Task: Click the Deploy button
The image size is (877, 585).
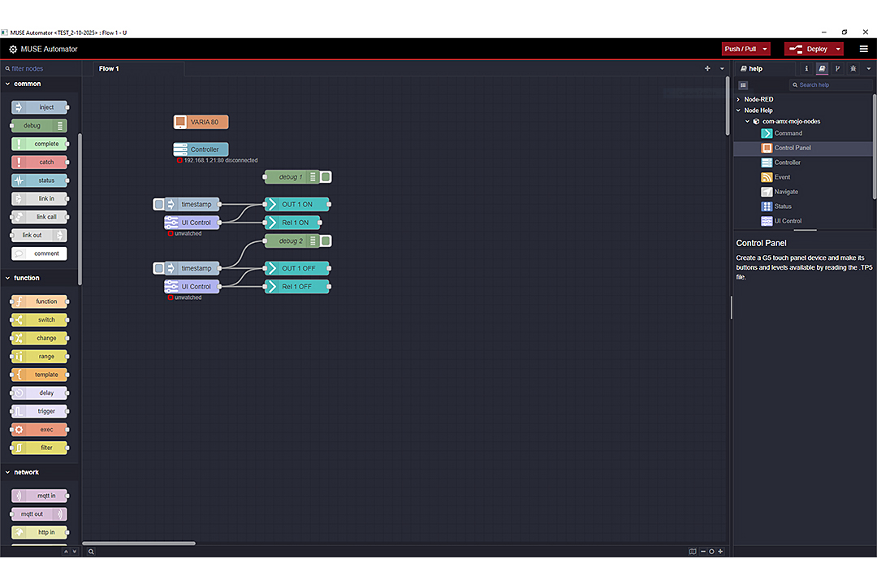Action: [809, 49]
